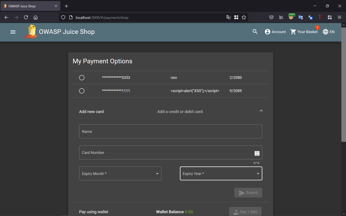Open the search magnifier icon
This screenshot has width=346, height=216.
coord(255,32)
